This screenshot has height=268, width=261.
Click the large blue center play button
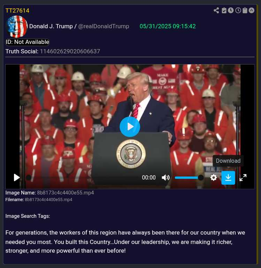pyautogui.click(x=130, y=127)
